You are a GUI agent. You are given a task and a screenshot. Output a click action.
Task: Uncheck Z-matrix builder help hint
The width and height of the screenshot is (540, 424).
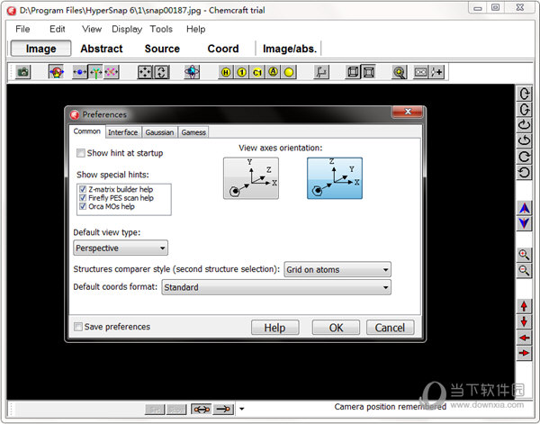(x=83, y=190)
